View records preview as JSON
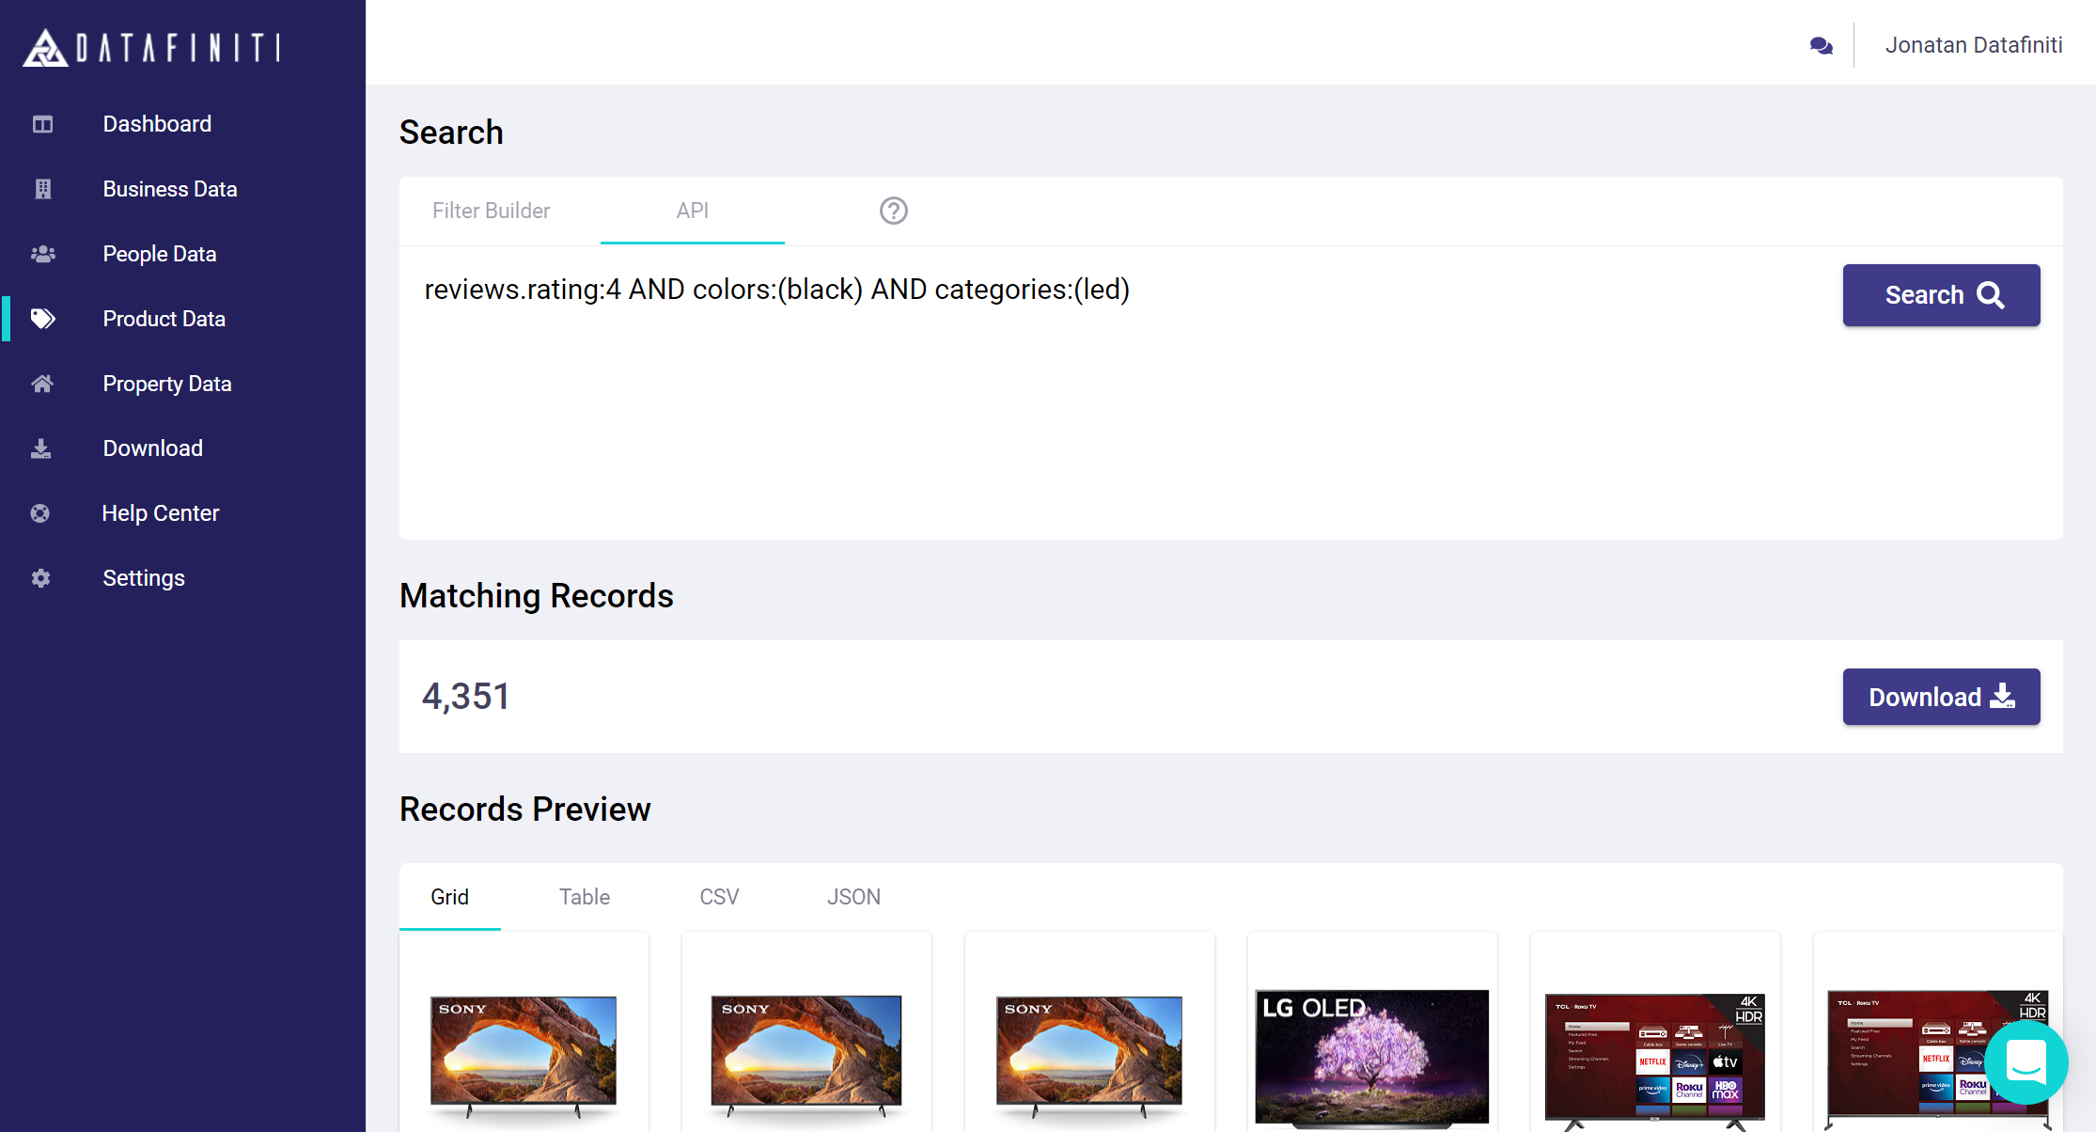This screenshot has width=2096, height=1132. pos(853,897)
